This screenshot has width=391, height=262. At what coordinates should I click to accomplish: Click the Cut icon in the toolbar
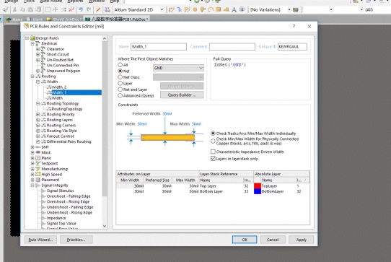click(x=14, y=9)
